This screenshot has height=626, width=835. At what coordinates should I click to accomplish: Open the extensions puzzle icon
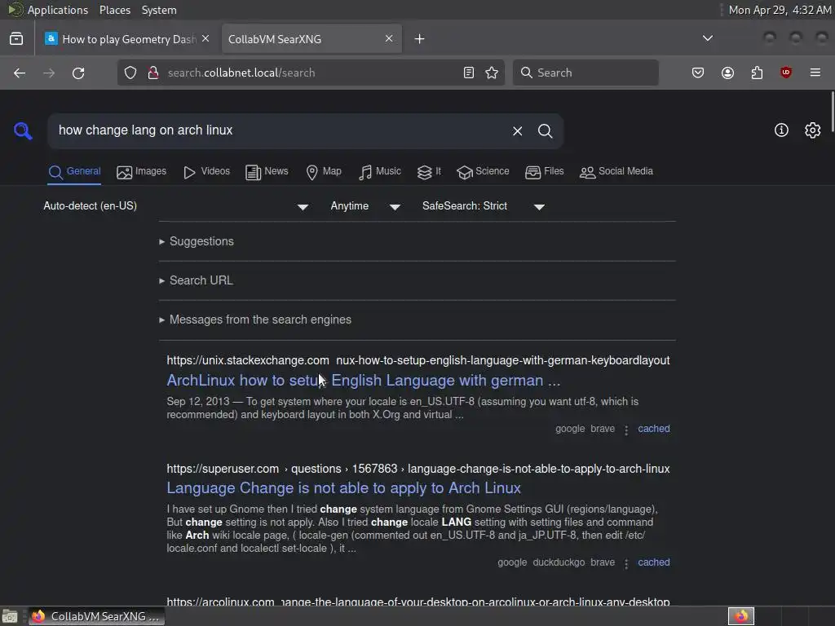coord(757,73)
